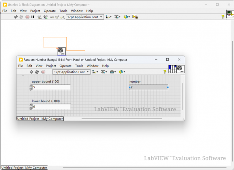Viewport: 234px width, 170px height.
Task: Open Operate menu in Front Panel window
Action: pyautogui.click(x=65, y=66)
